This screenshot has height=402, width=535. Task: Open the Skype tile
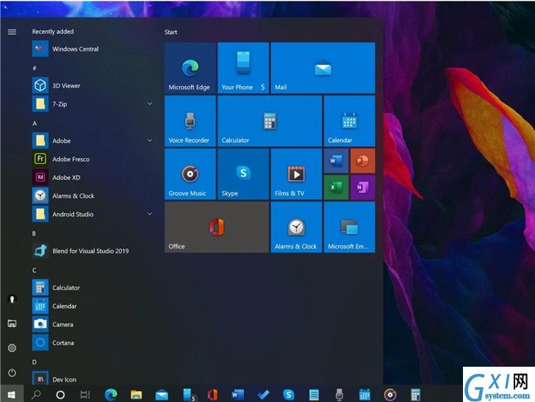[x=243, y=174]
